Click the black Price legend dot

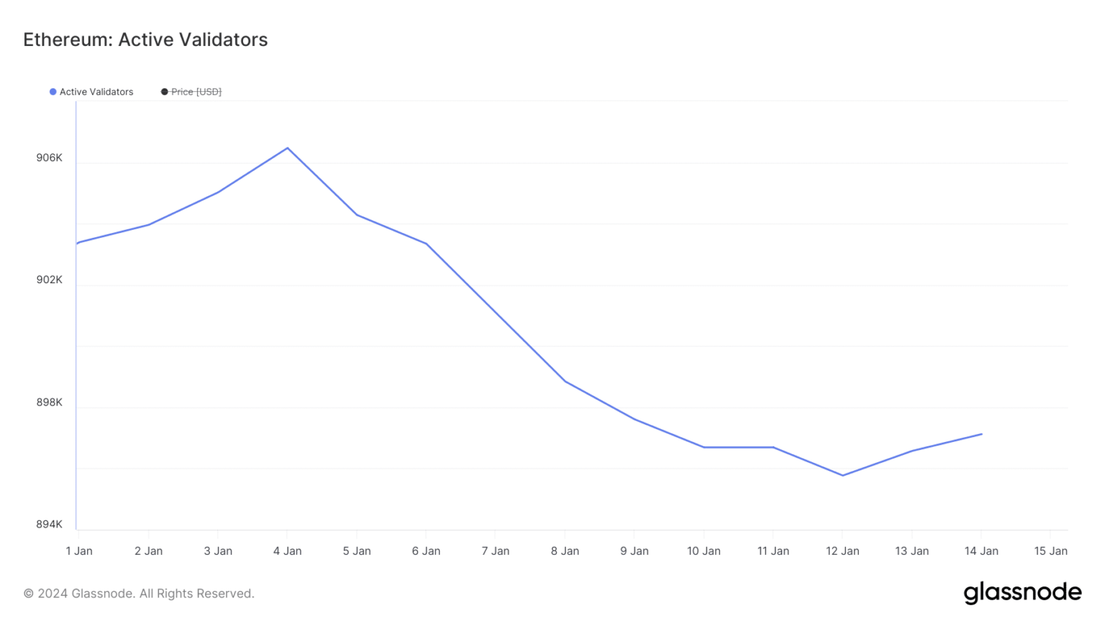coord(165,92)
